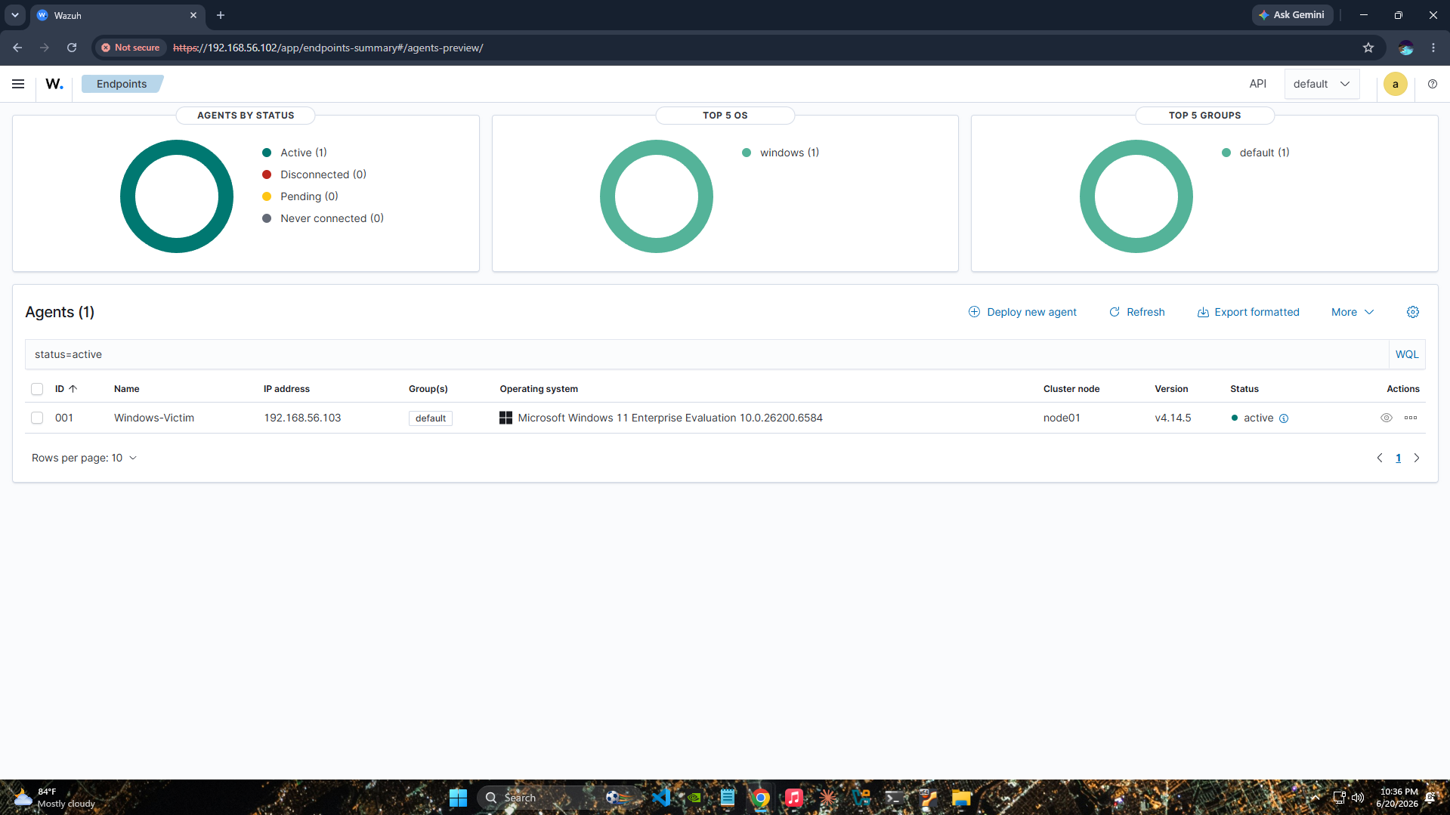Screen dimensions: 1450x815
Task: Select page 1 in pagination
Action: pyautogui.click(x=1398, y=458)
